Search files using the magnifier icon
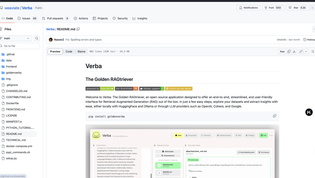 pyautogui.click(x=37, y=38)
